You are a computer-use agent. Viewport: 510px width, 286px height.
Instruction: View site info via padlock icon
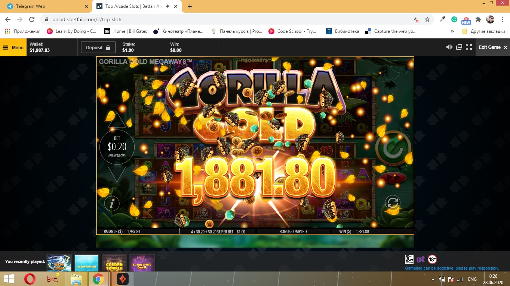click(47, 19)
